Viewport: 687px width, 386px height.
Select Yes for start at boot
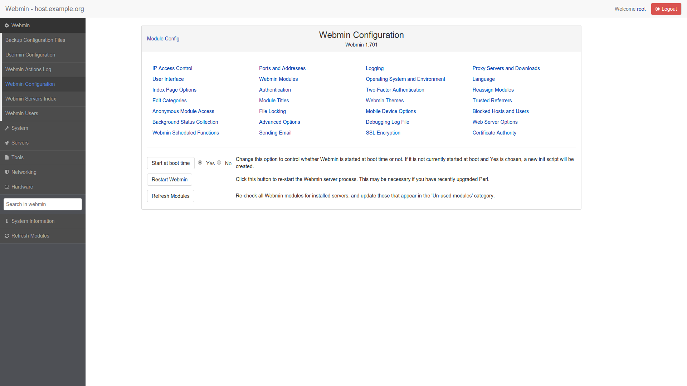[x=200, y=163]
